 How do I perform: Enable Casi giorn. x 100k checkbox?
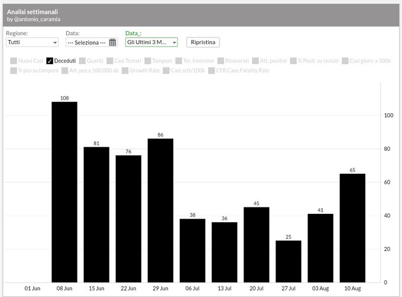pos(345,61)
